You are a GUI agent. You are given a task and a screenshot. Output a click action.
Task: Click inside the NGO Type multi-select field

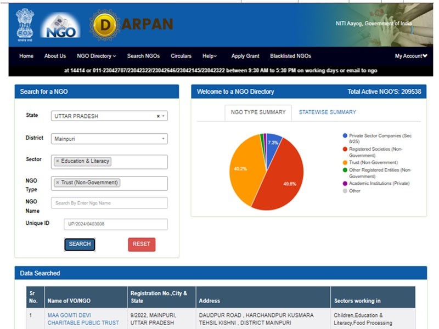[109, 183]
